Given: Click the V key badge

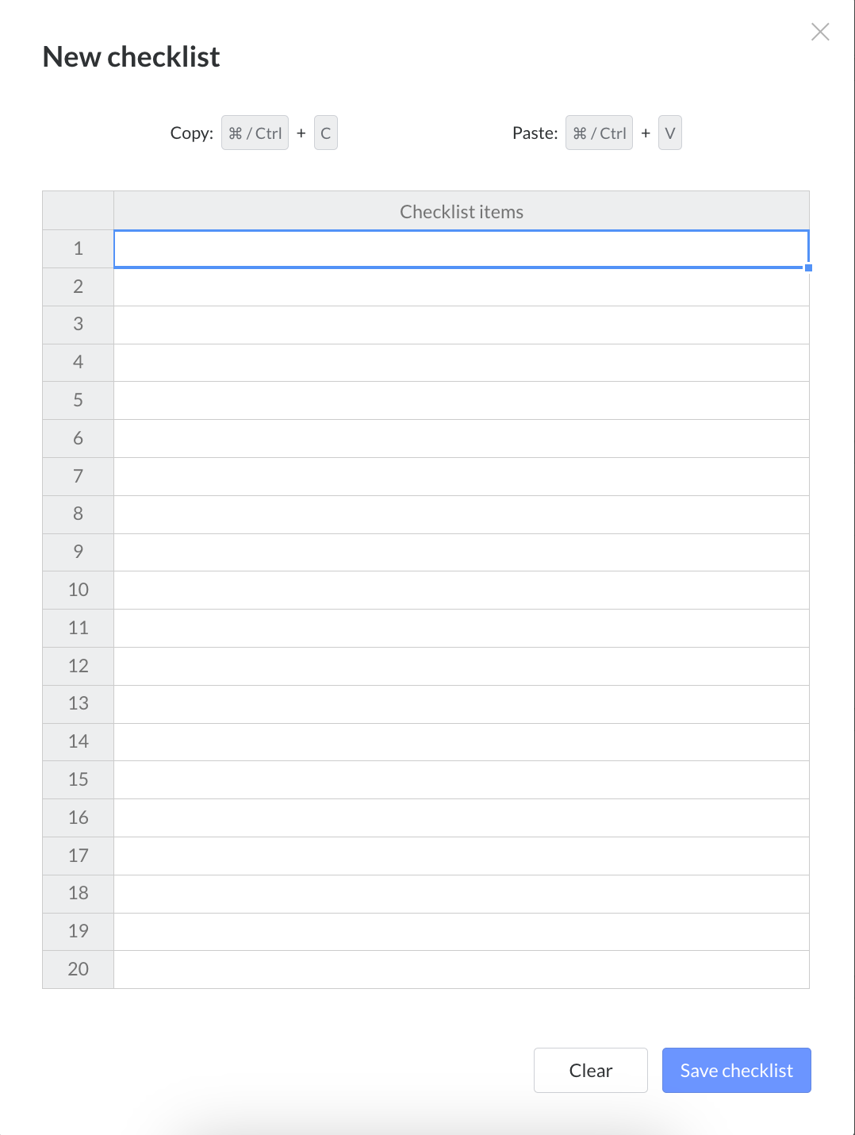Looking at the screenshot, I should click(670, 133).
